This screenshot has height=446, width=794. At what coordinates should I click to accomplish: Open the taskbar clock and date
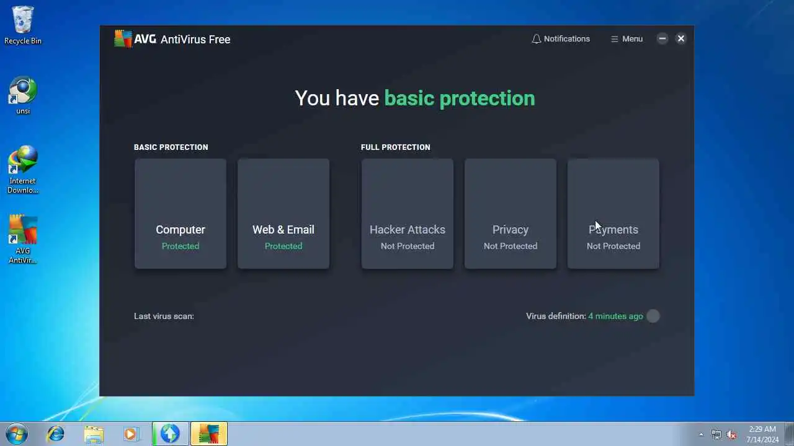pos(762,434)
